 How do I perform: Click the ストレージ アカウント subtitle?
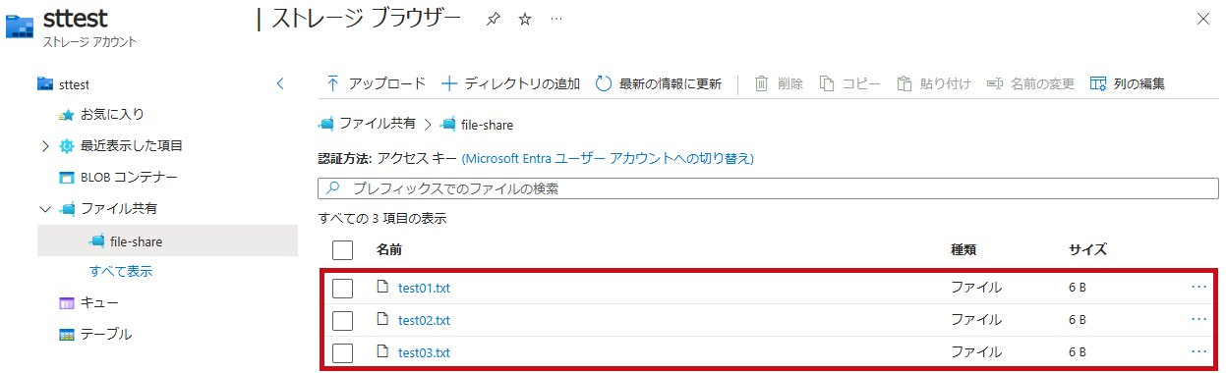pos(89,42)
